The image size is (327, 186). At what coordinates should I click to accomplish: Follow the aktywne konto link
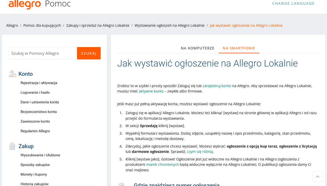click(x=151, y=91)
